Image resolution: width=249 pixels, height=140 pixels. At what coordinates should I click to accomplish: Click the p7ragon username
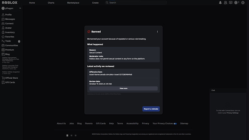[x=9, y=8]
